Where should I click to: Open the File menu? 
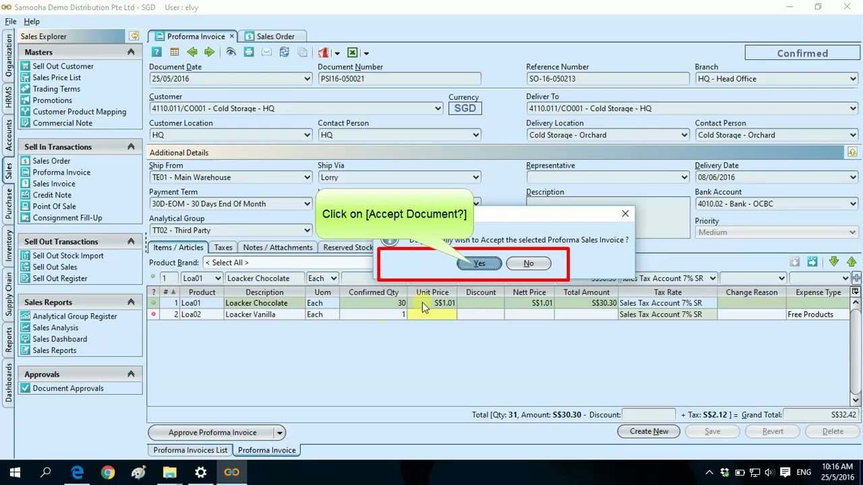click(x=11, y=22)
